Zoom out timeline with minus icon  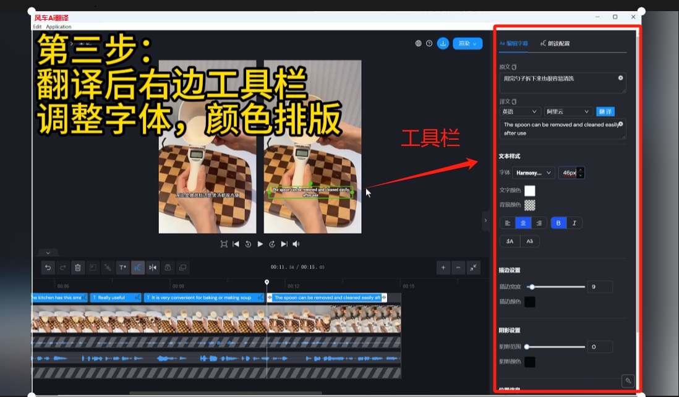[x=458, y=268]
